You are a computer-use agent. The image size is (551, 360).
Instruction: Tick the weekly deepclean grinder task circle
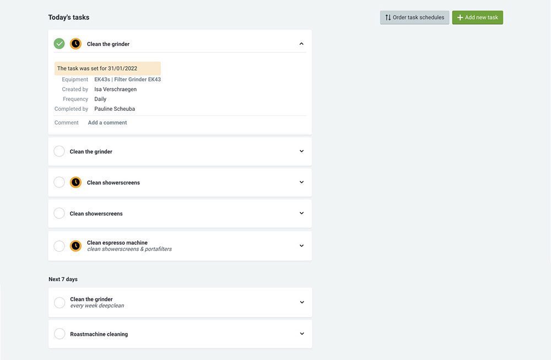60,303
